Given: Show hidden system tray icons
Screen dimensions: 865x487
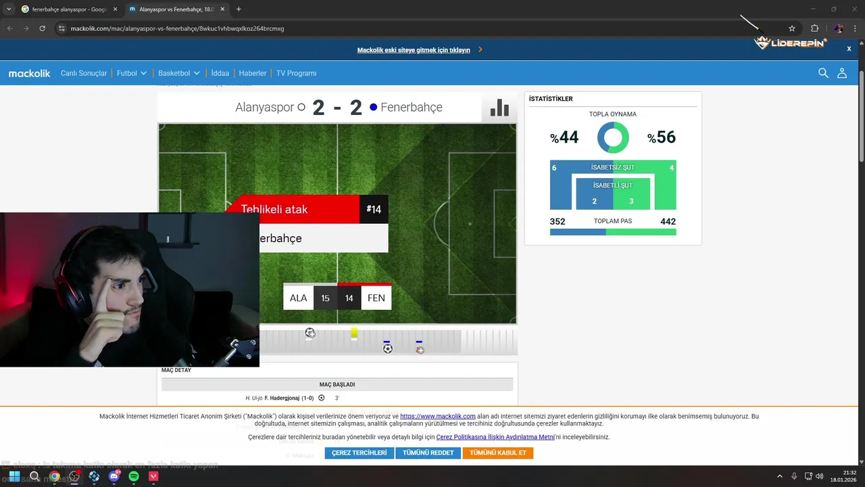Looking at the screenshot, I should point(779,476).
